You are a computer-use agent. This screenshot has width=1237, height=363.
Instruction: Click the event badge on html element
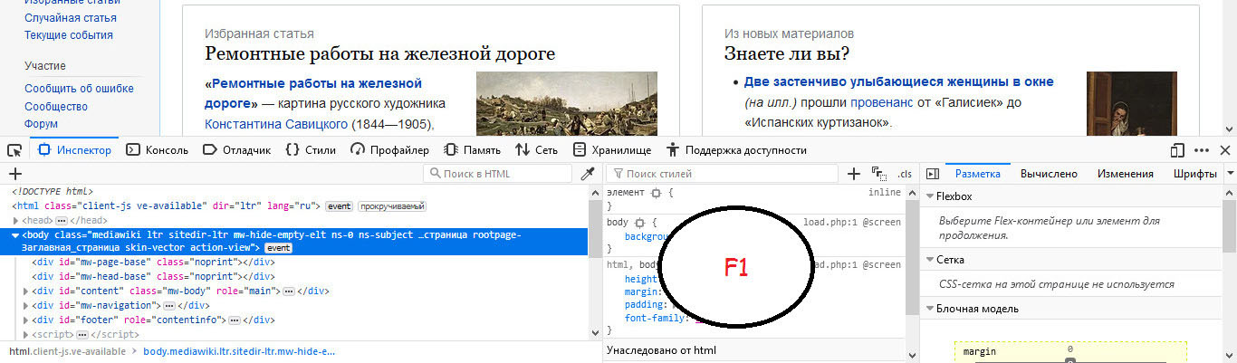tap(339, 206)
